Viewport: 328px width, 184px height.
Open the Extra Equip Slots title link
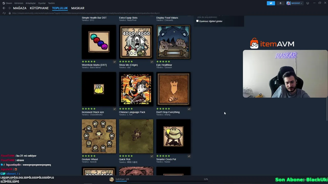[x=128, y=18]
